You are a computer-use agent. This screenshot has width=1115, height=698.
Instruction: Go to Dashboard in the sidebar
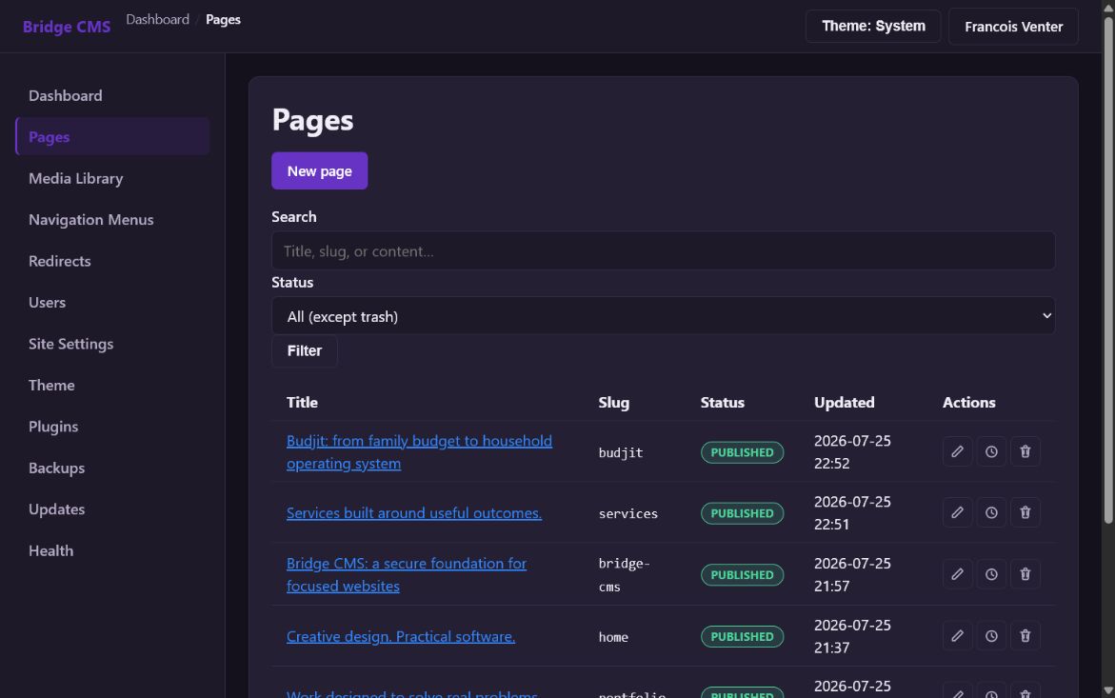pos(111,95)
